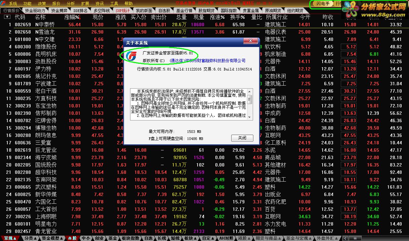Select stock row N雪迪龙
The height and width of the screenshot is (241, 409).
(x=204, y=32)
